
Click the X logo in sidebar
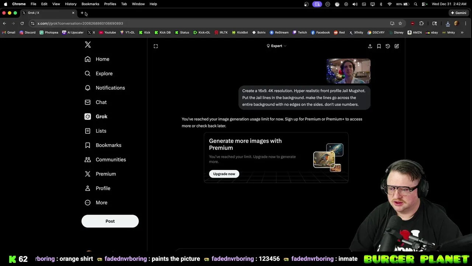88,45
